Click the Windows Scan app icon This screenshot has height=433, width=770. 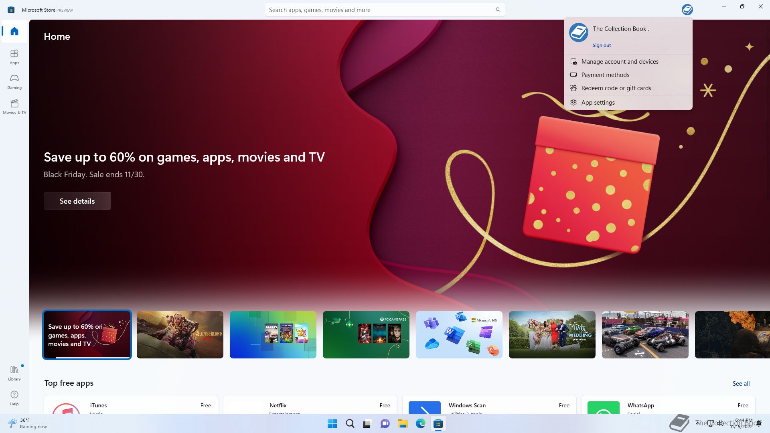pos(424,407)
